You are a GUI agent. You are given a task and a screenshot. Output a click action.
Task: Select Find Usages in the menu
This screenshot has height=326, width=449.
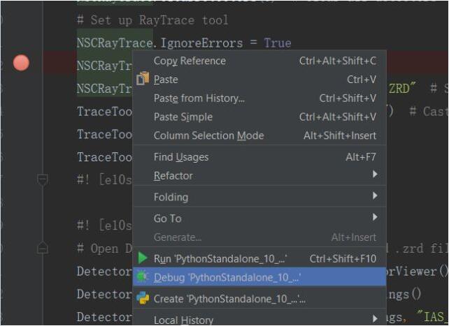click(x=180, y=157)
